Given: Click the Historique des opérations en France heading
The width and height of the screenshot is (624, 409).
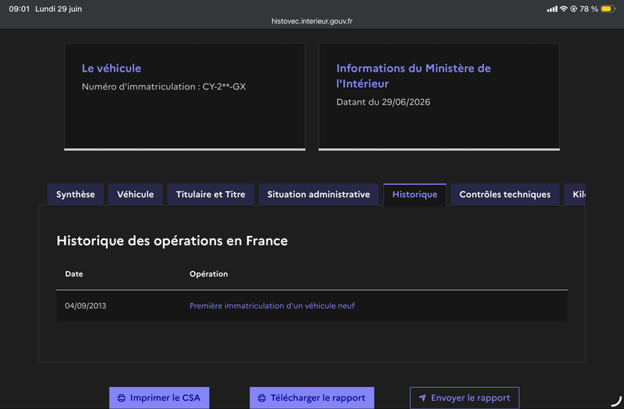Looking at the screenshot, I should coord(172,241).
